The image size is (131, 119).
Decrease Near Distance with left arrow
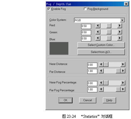[x=101, y=64]
